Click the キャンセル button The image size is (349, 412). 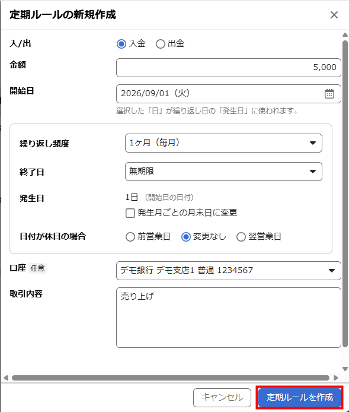(x=222, y=398)
